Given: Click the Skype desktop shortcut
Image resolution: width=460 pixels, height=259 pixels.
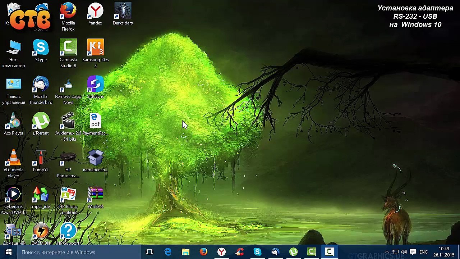Looking at the screenshot, I should pyautogui.click(x=41, y=51).
